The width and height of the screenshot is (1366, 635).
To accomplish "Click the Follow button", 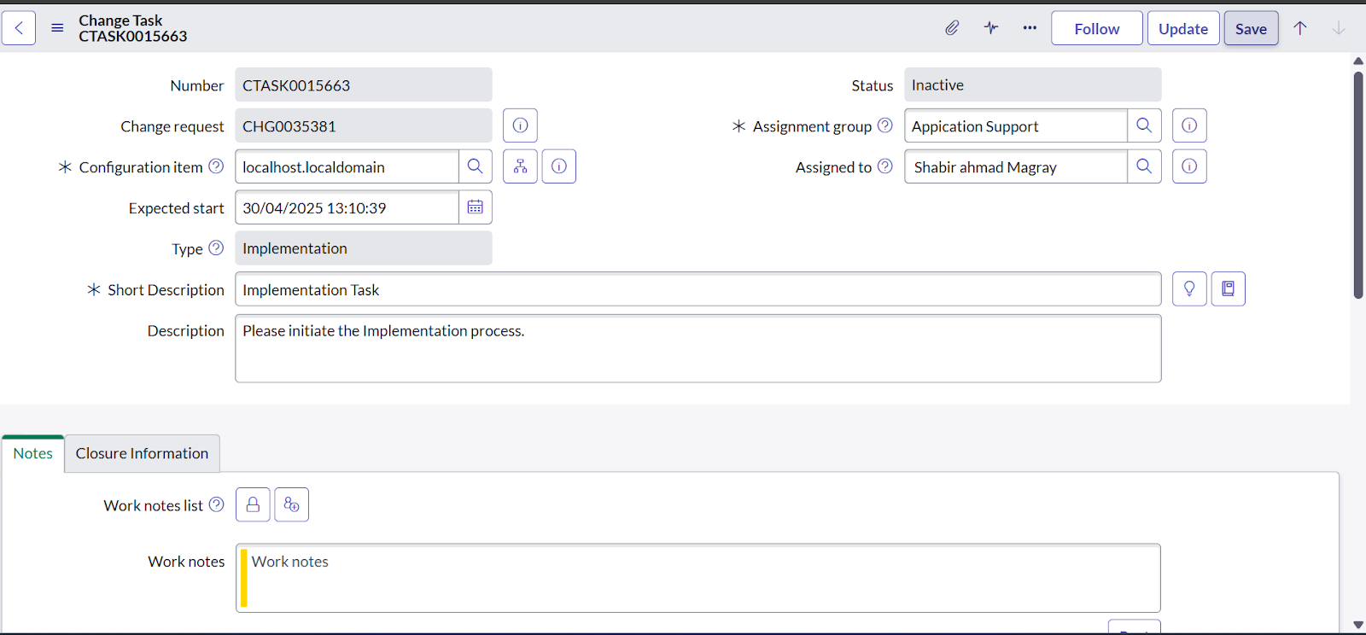I will 1096,28.
